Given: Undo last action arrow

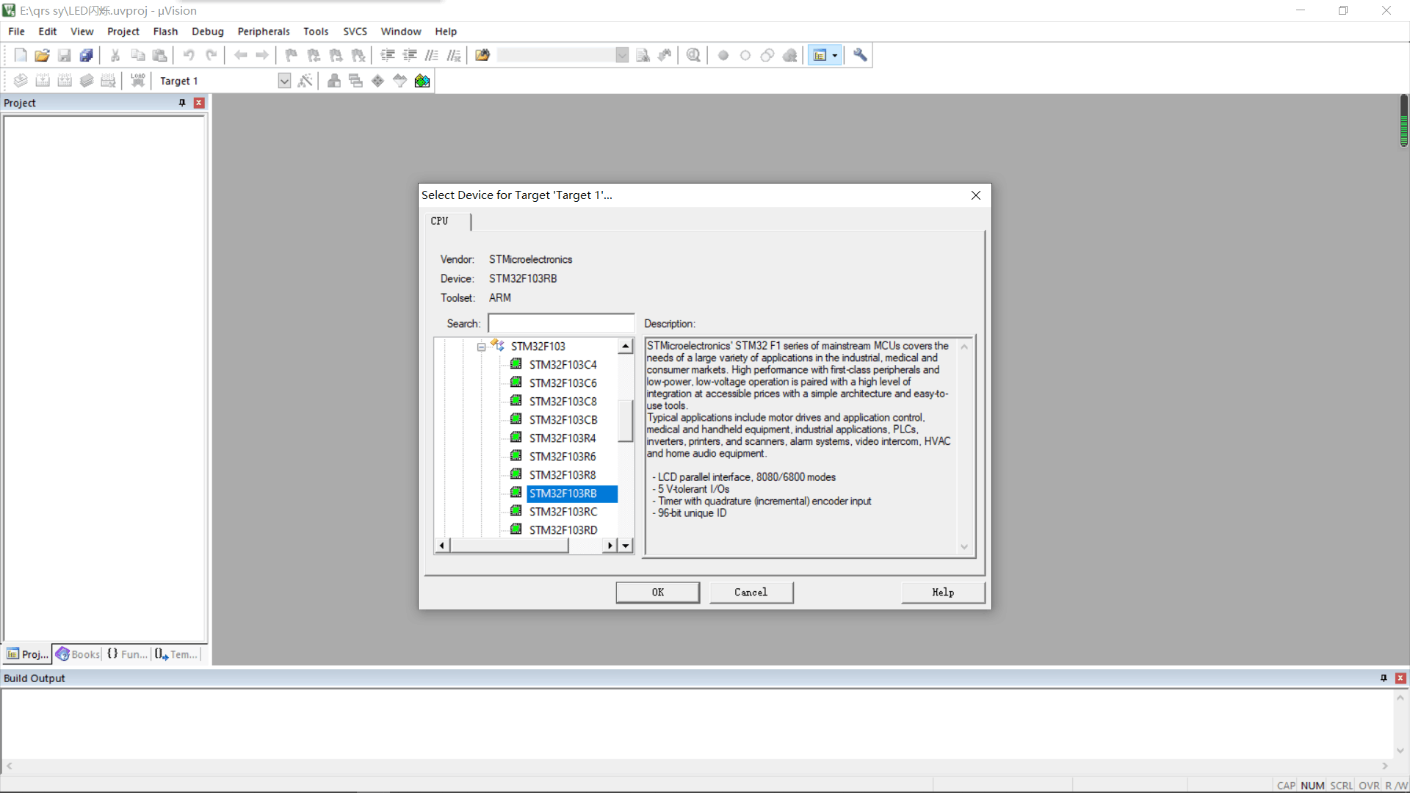Looking at the screenshot, I should pyautogui.click(x=189, y=55).
